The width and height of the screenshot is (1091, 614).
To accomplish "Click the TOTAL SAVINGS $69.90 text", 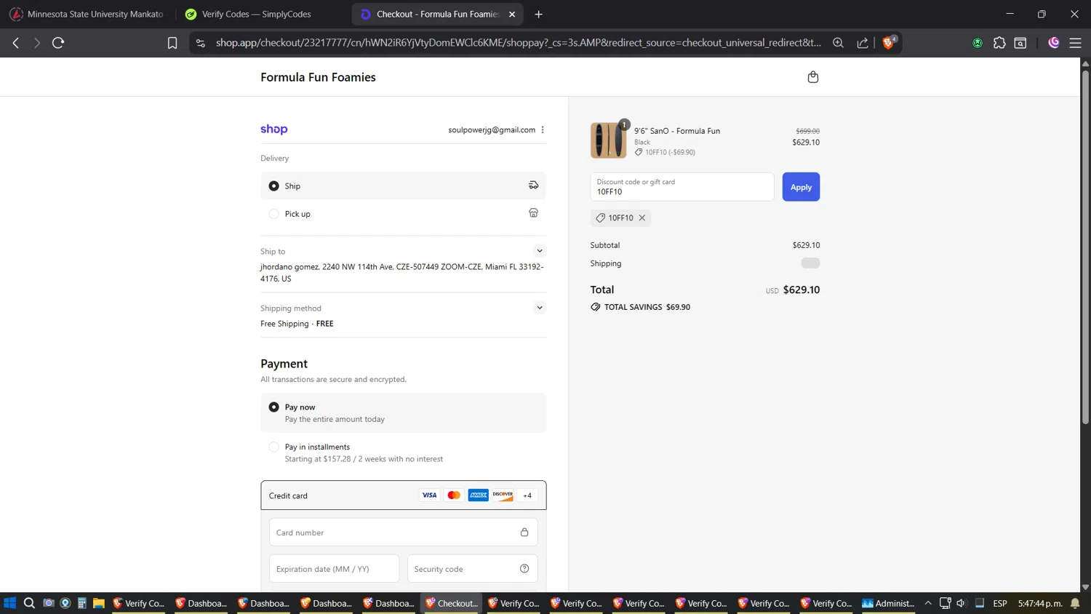I will pyautogui.click(x=647, y=307).
